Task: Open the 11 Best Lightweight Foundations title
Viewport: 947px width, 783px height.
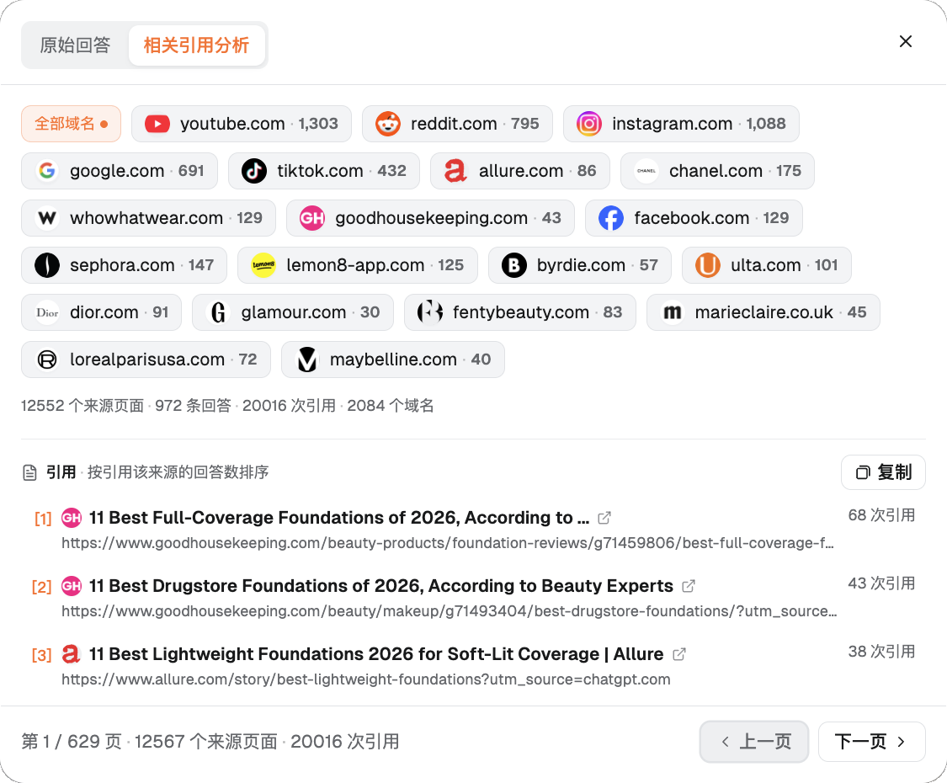Action: coord(376,654)
